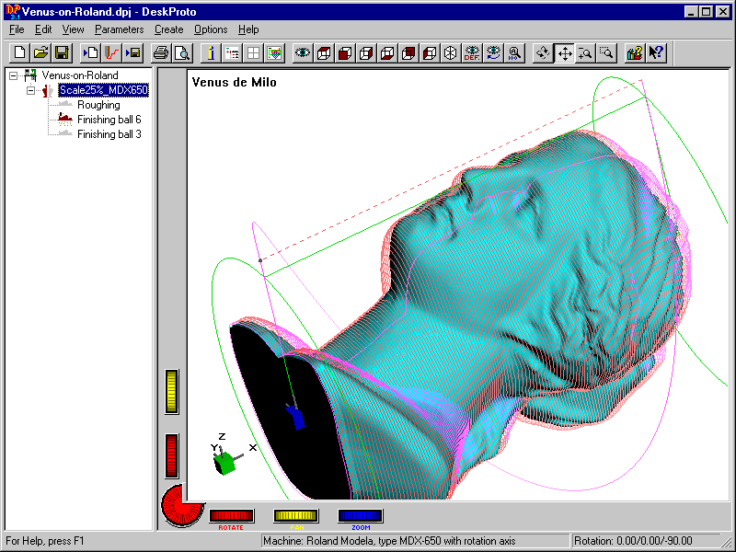Click the Load geometry icon
This screenshot has height=552, width=736.
(90, 52)
